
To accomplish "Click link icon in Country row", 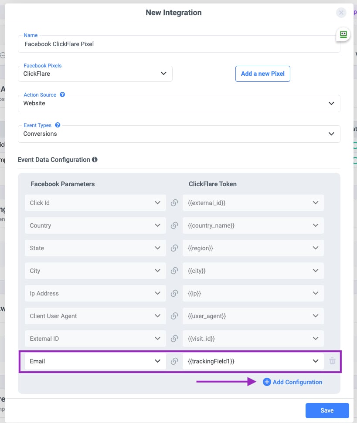I will pos(174,225).
